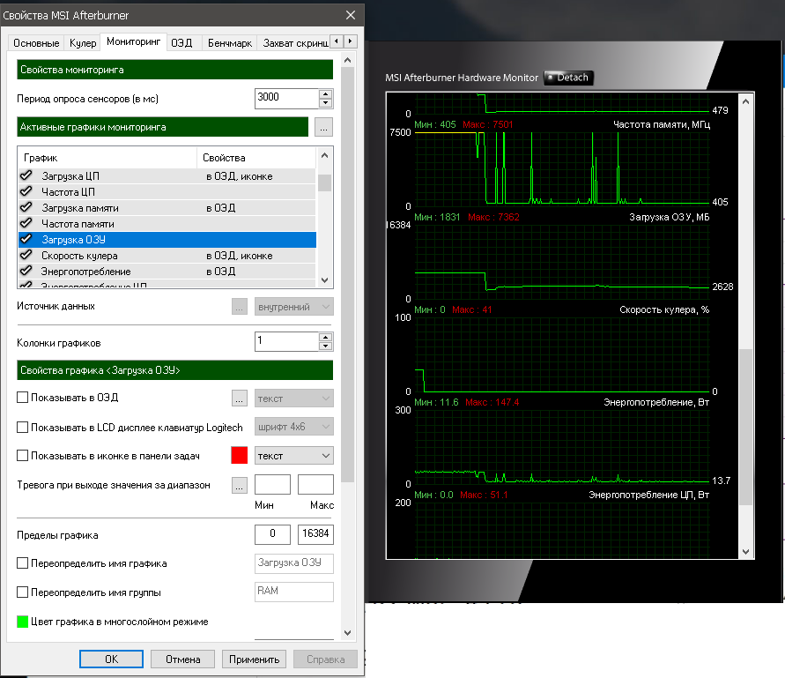Screen dimensions: 785x678
Task: Close the Свойства MSI Afterburner dialog
Action: tap(351, 15)
